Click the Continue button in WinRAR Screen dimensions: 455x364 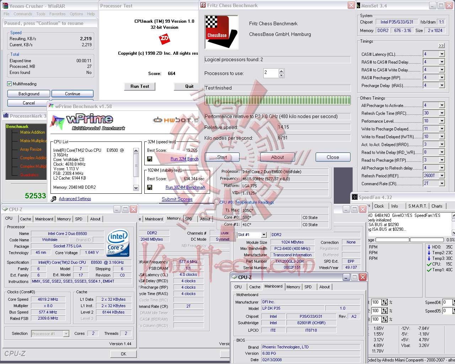[73, 94]
